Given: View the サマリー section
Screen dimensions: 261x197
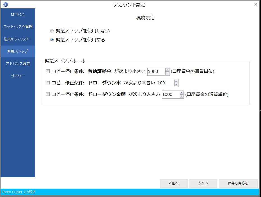Looking at the screenshot, I should pyautogui.click(x=17, y=76).
